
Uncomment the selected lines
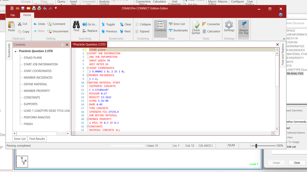click(58, 31)
